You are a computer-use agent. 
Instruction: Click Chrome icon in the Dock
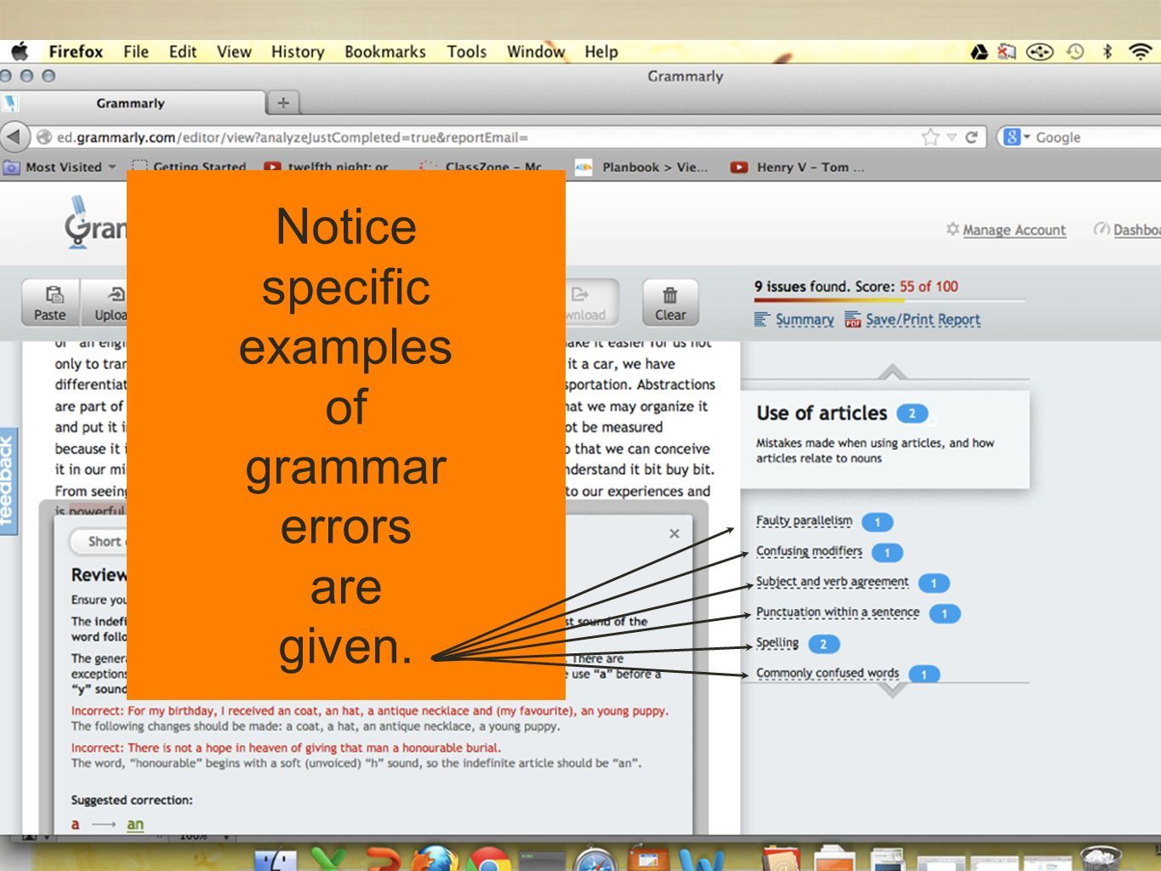point(490,859)
